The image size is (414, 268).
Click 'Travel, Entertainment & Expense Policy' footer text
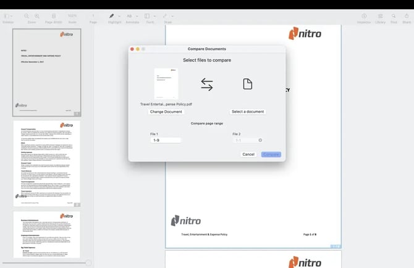point(204,234)
